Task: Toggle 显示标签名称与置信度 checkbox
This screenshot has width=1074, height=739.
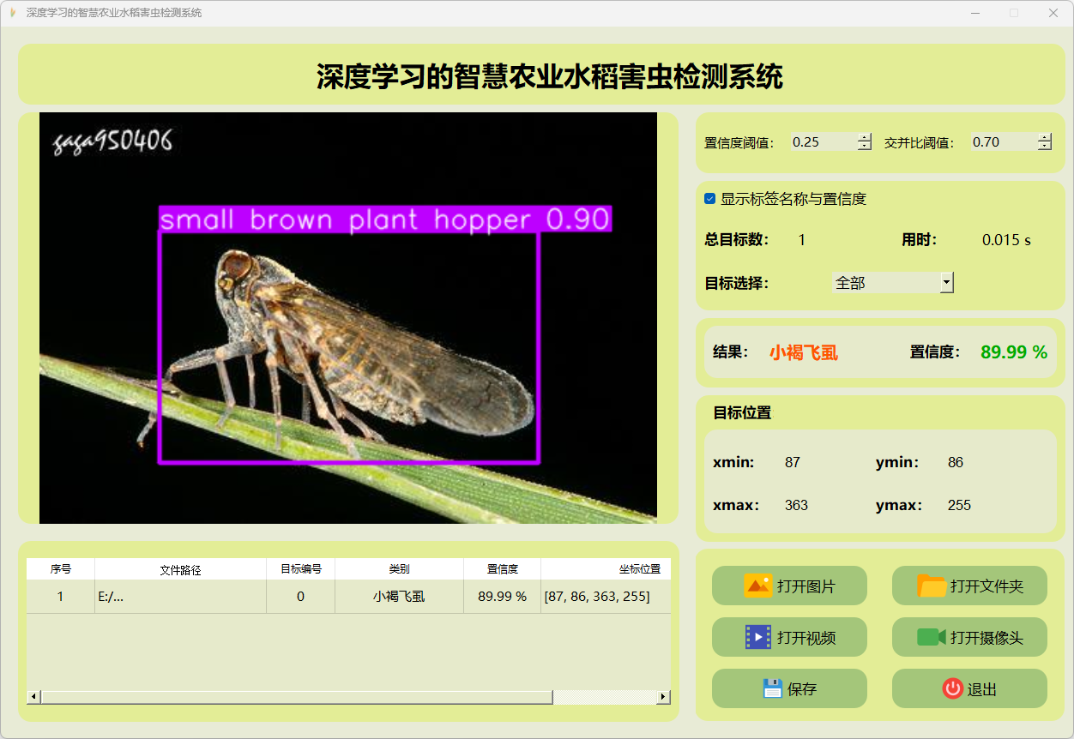Action: tap(709, 199)
